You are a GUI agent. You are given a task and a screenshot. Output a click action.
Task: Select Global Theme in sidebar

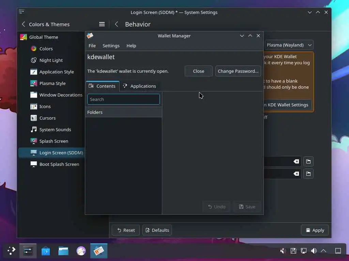pos(52,37)
